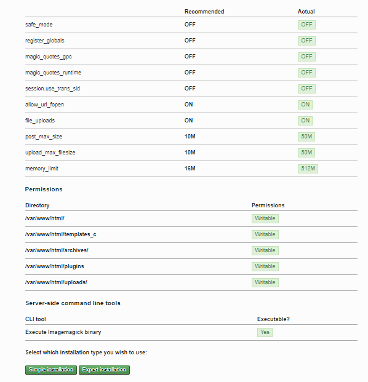Click the OFF status for magic_quotes_gpc
The height and width of the screenshot is (382, 368).
click(x=306, y=57)
